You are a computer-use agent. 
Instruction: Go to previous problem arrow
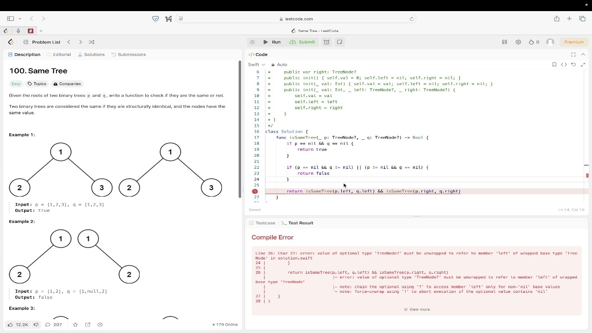click(x=69, y=42)
